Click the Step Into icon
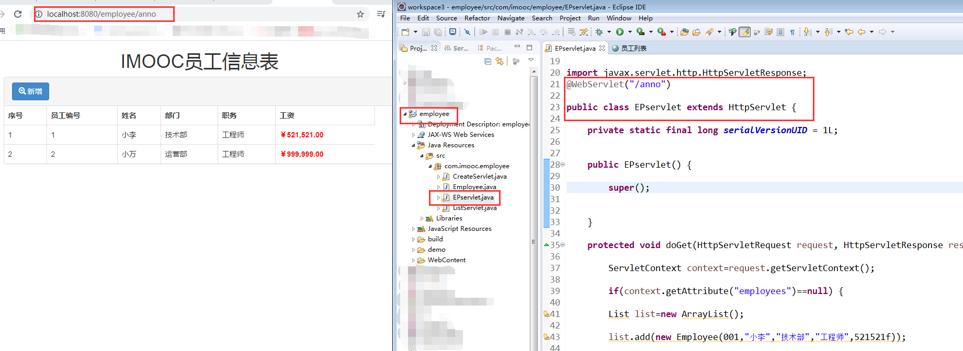This screenshot has height=351, width=963. tap(531, 32)
